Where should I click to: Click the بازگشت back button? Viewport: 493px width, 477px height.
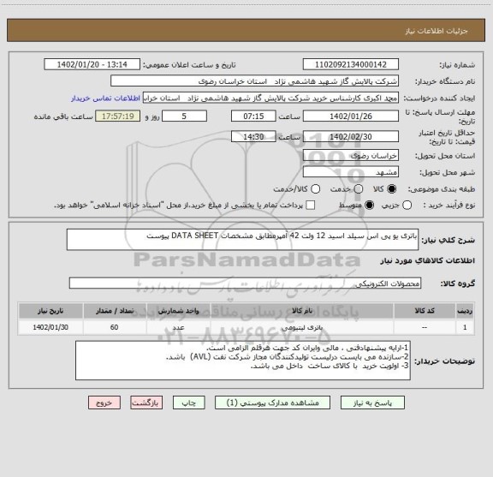146,402
